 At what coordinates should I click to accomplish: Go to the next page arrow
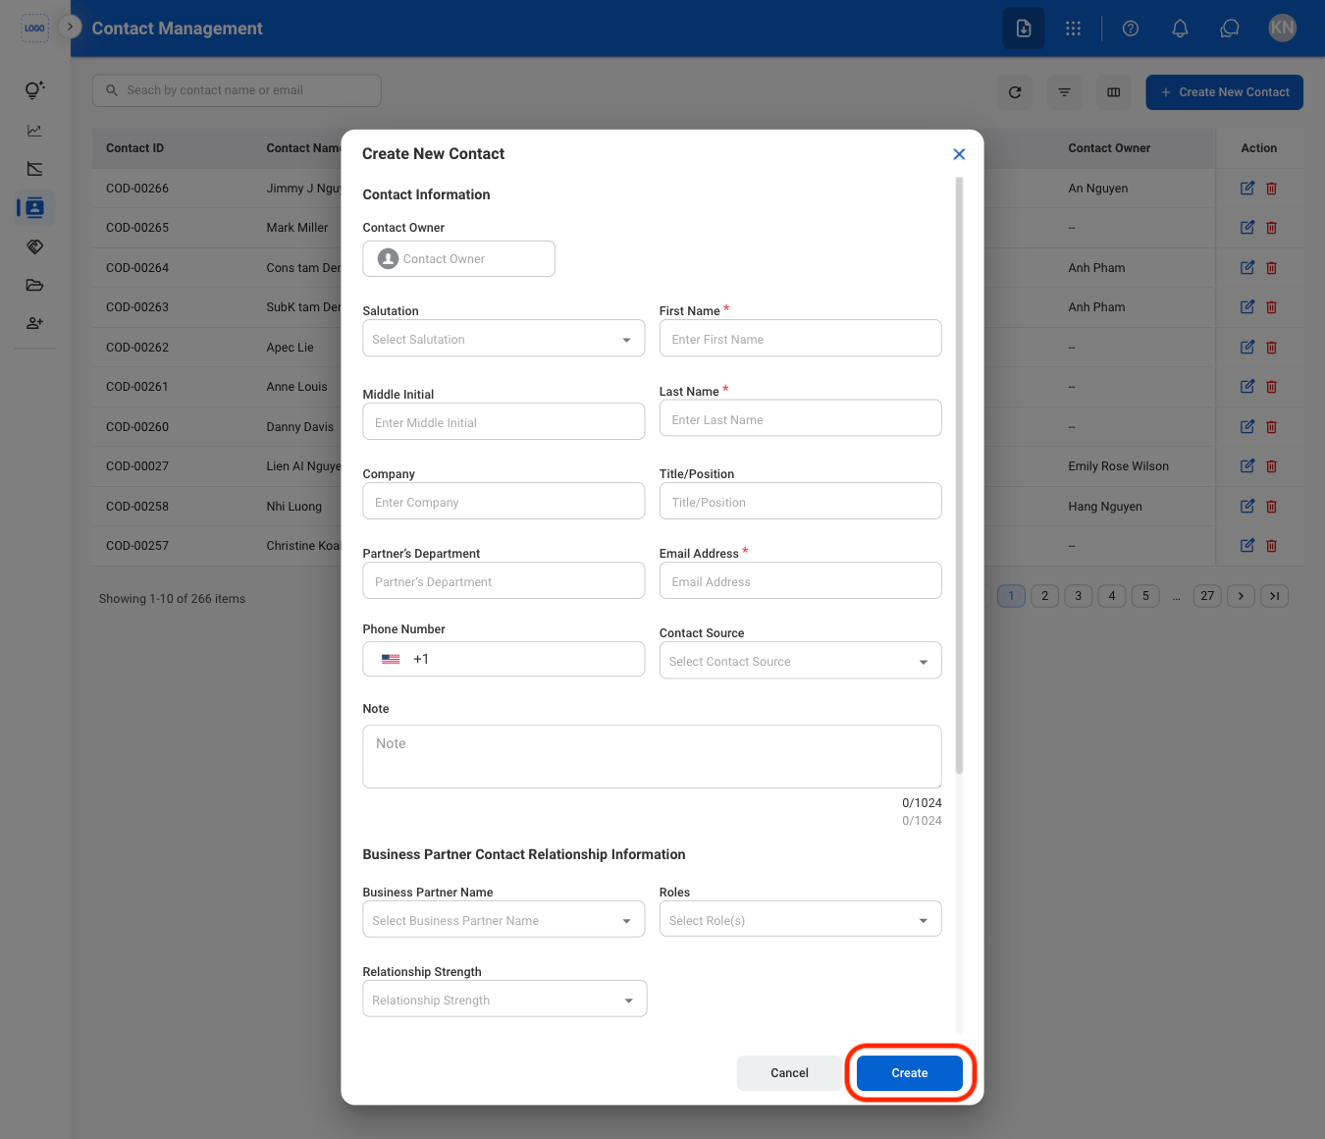pyautogui.click(x=1241, y=596)
